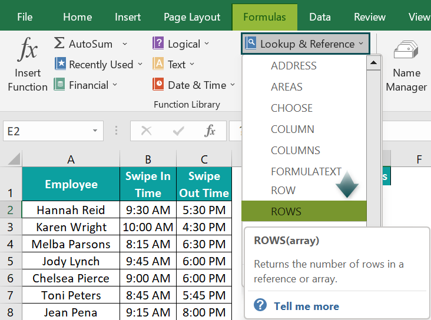
Task: Click the Tell me more link
Action: coord(307,306)
